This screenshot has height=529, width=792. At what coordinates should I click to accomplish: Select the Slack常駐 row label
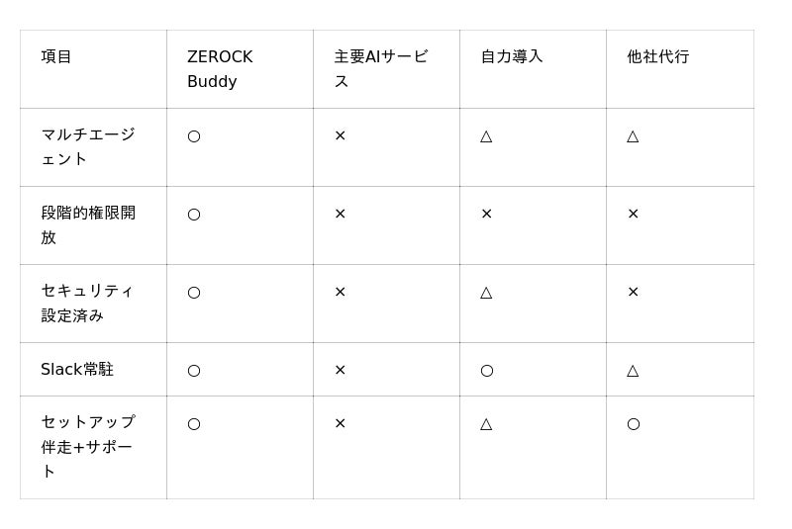point(77,370)
